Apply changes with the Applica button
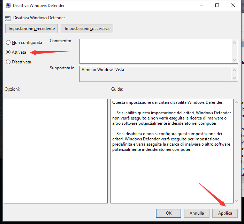Screen dimensions: 244x224 pyautogui.click(x=225, y=213)
